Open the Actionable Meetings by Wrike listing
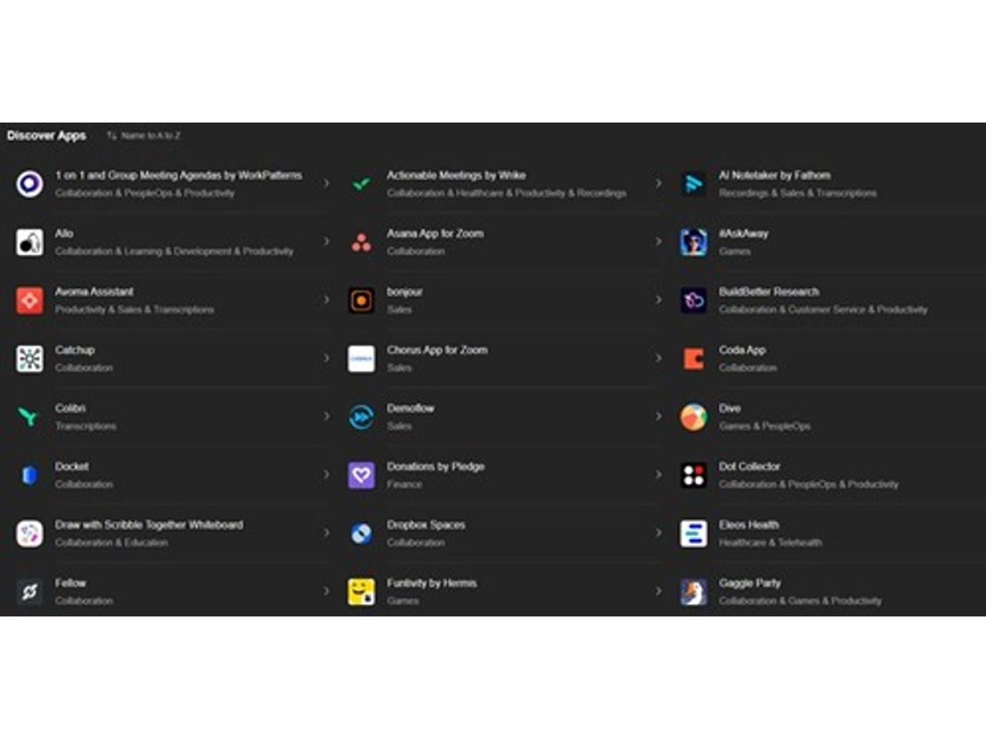The height and width of the screenshot is (739, 986). [456, 176]
